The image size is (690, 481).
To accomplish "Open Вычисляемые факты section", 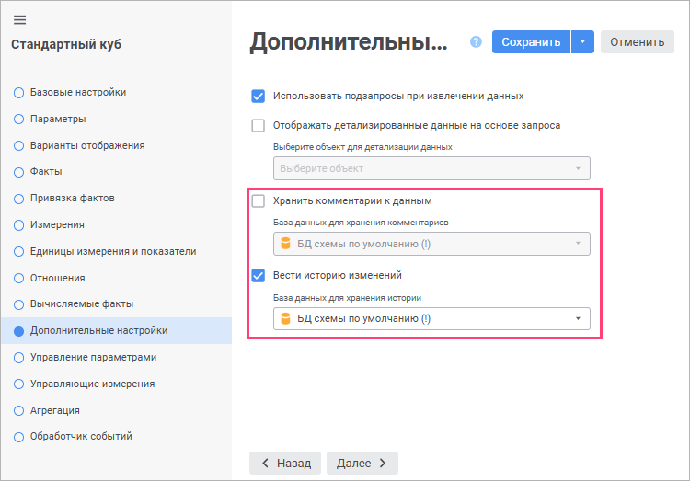I will pyautogui.click(x=81, y=304).
